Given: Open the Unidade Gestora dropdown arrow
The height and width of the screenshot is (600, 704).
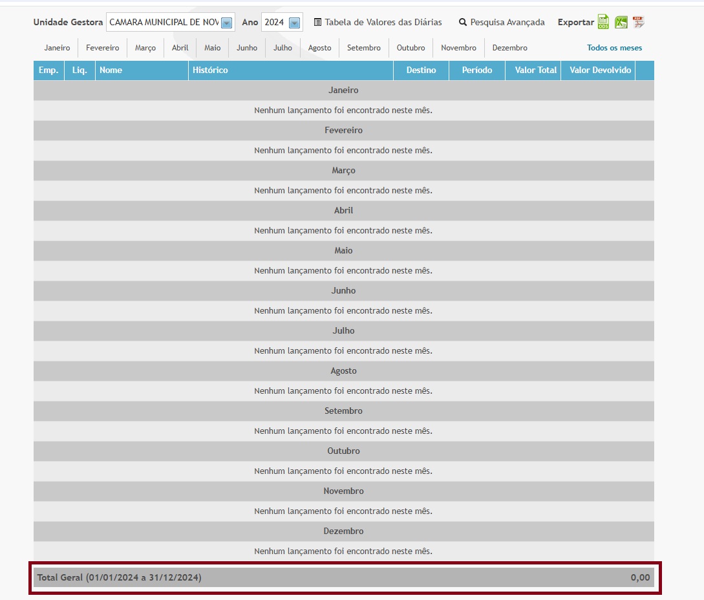Looking at the screenshot, I should click(x=226, y=23).
